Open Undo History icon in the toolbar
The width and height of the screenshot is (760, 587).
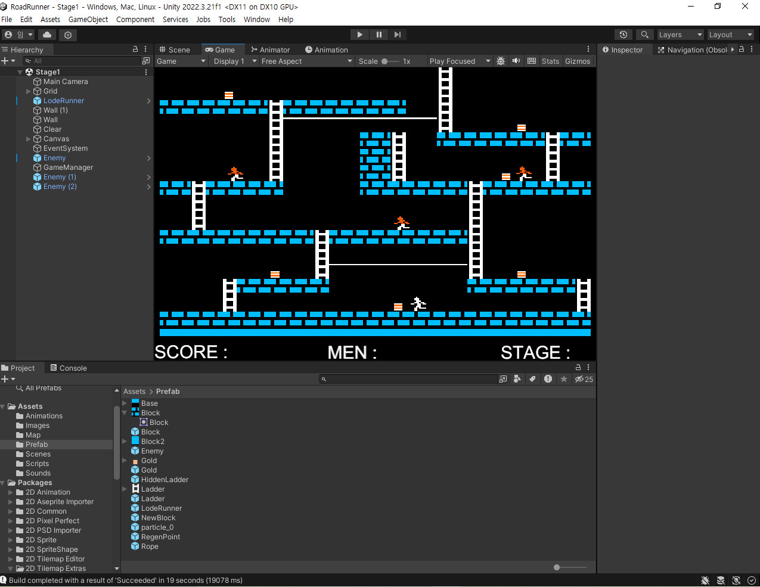point(623,35)
